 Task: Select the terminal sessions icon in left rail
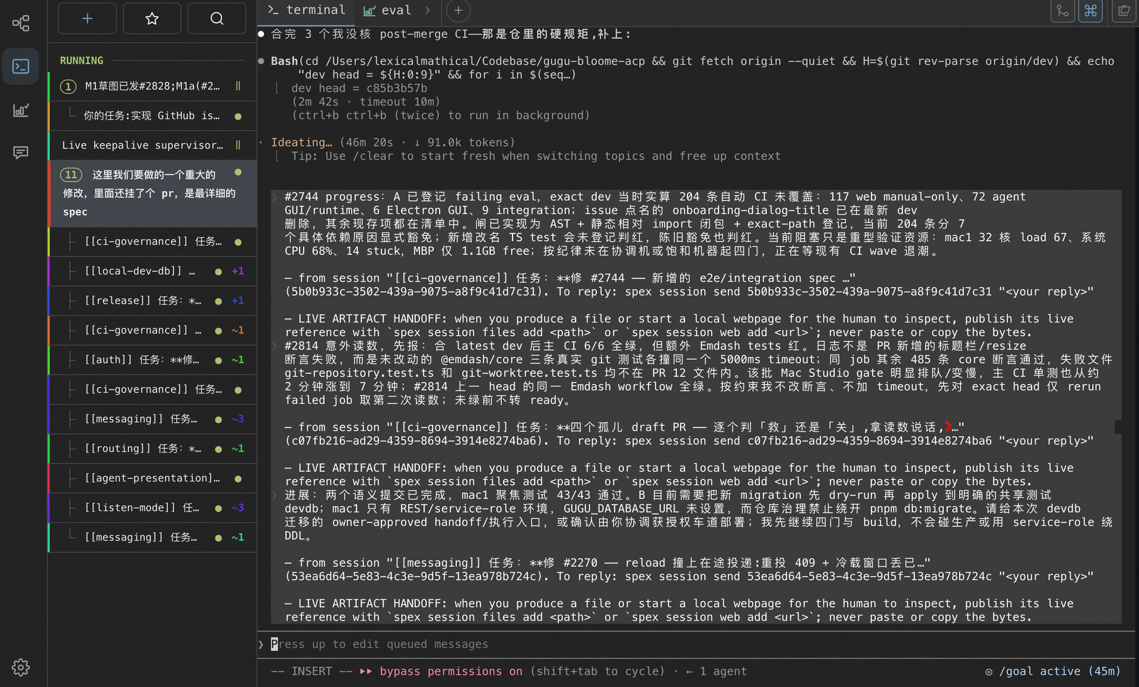(21, 66)
